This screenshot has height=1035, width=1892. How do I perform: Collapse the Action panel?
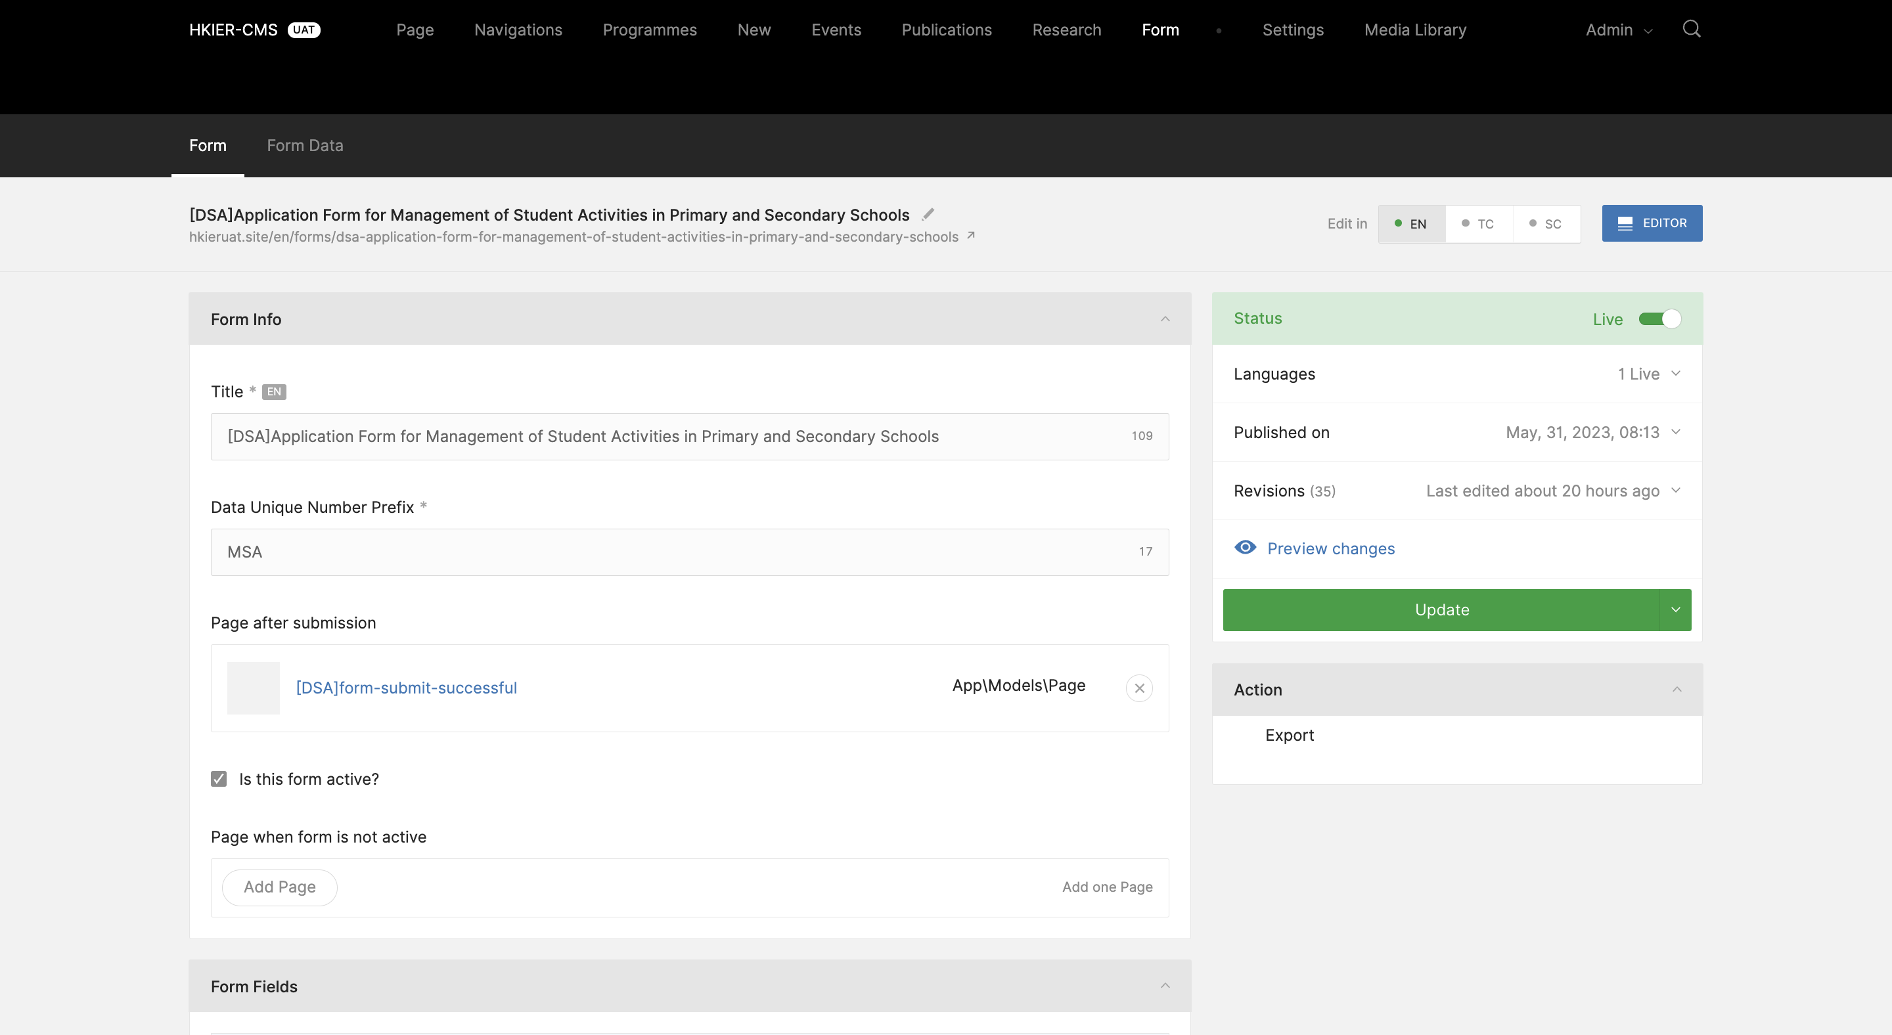coord(1677,690)
